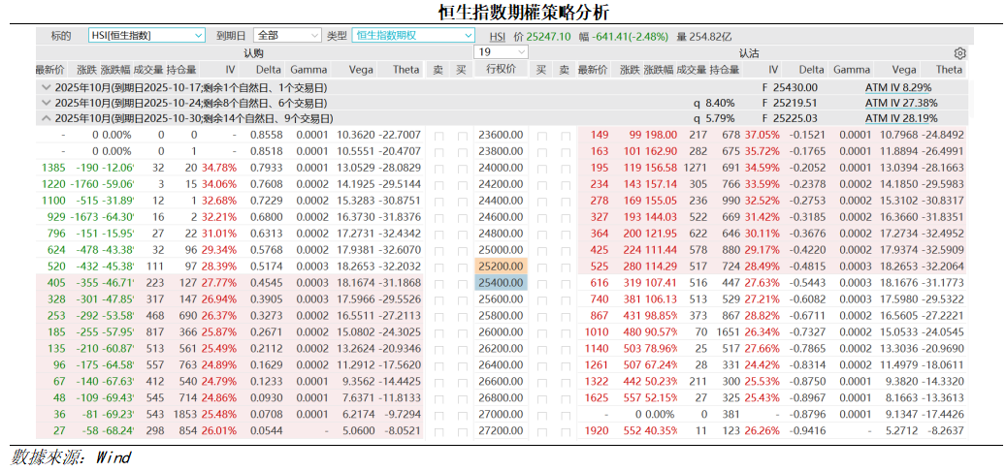Tick call 卖 checkbox for strike 26000.00
The height and width of the screenshot is (471, 1006).
[x=438, y=332]
